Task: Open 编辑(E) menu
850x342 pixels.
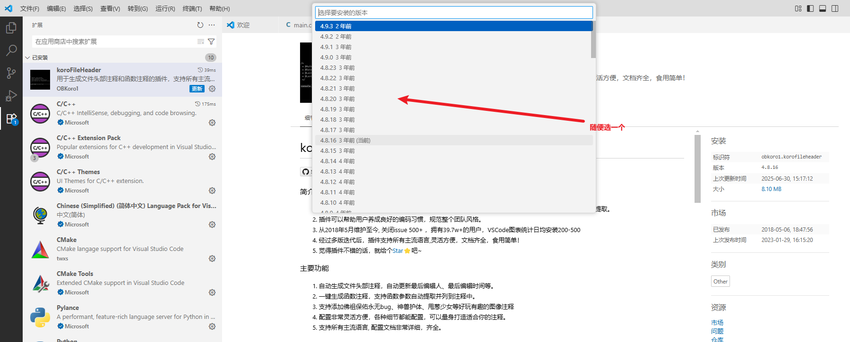Action: tap(56, 8)
